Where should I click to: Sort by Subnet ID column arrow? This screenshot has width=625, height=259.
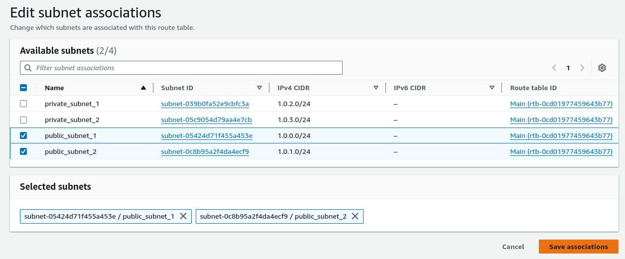pyautogui.click(x=259, y=88)
